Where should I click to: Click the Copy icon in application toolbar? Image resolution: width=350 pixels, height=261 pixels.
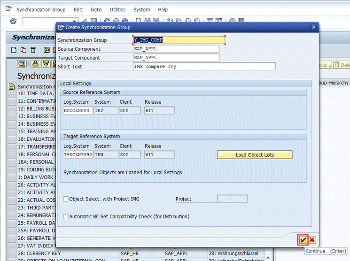(23, 50)
